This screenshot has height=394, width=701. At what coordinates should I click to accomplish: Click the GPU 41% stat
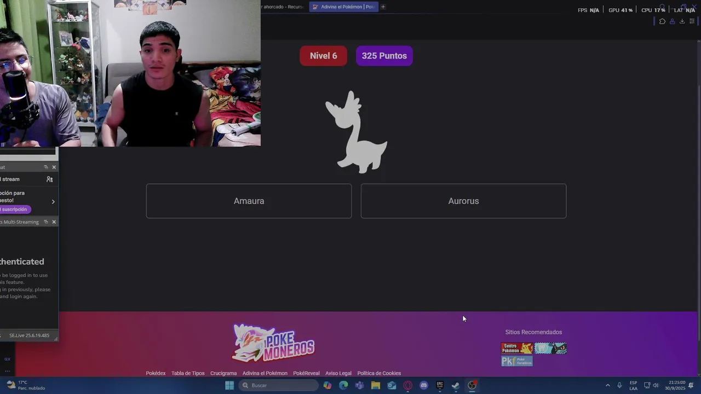pyautogui.click(x=620, y=10)
